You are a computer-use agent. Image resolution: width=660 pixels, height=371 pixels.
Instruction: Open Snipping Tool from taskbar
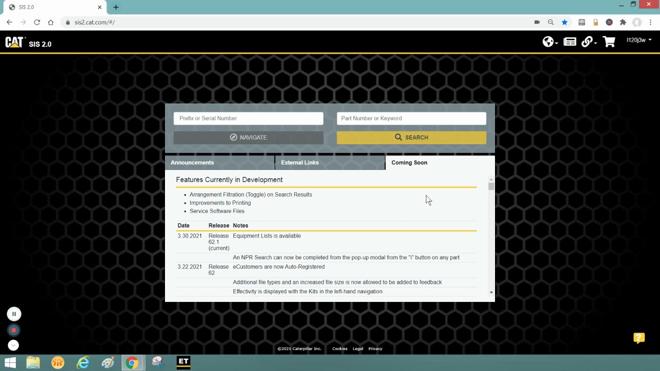point(158,363)
